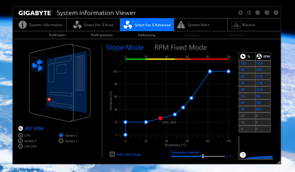
Task: Click the Record waveform icon
Action: point(236,25)
